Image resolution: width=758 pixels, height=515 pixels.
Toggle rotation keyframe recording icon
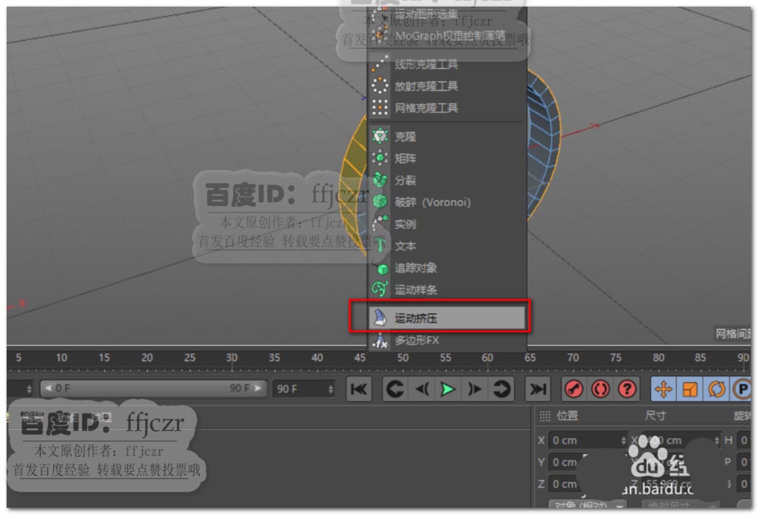click(x=716, y=389)
